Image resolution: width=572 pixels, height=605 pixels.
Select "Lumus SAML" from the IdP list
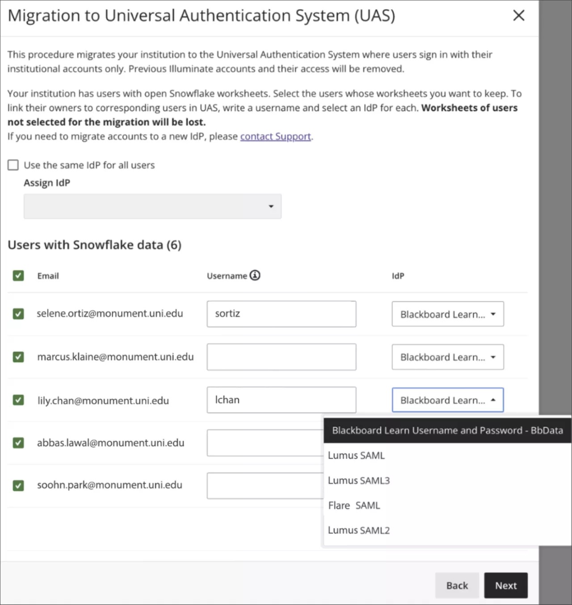[x=356, y=455]
